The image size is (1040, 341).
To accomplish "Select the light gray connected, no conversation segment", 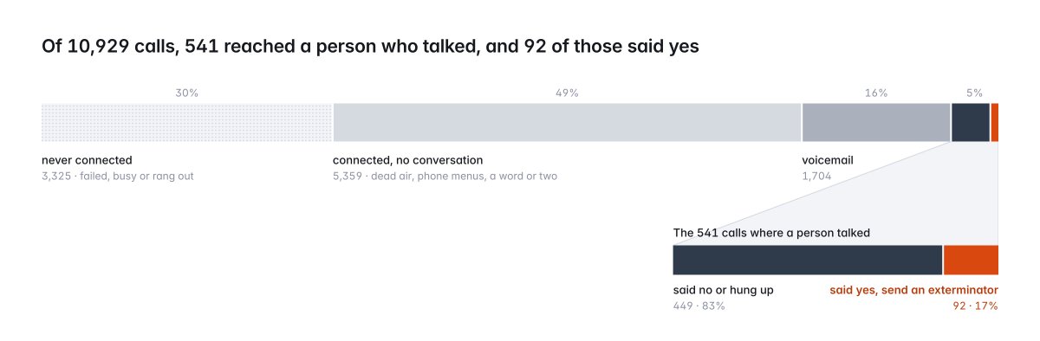I will click(x=567, y=122).
